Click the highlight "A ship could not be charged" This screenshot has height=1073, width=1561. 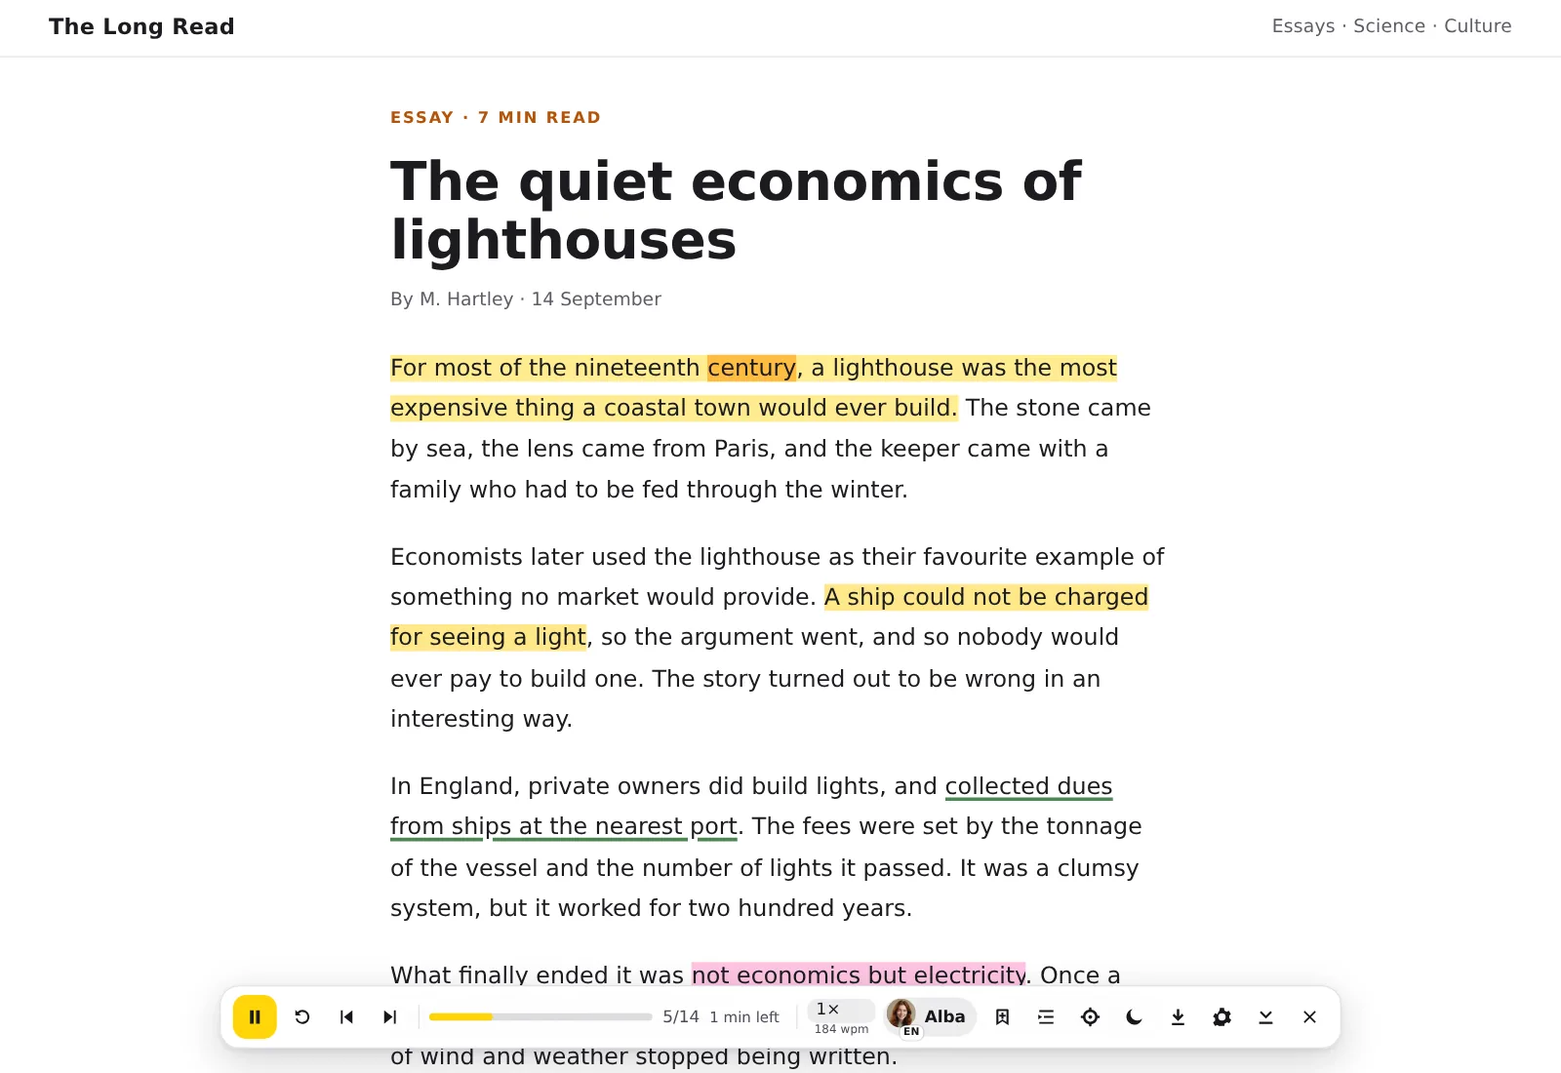[x=986, y=597]
